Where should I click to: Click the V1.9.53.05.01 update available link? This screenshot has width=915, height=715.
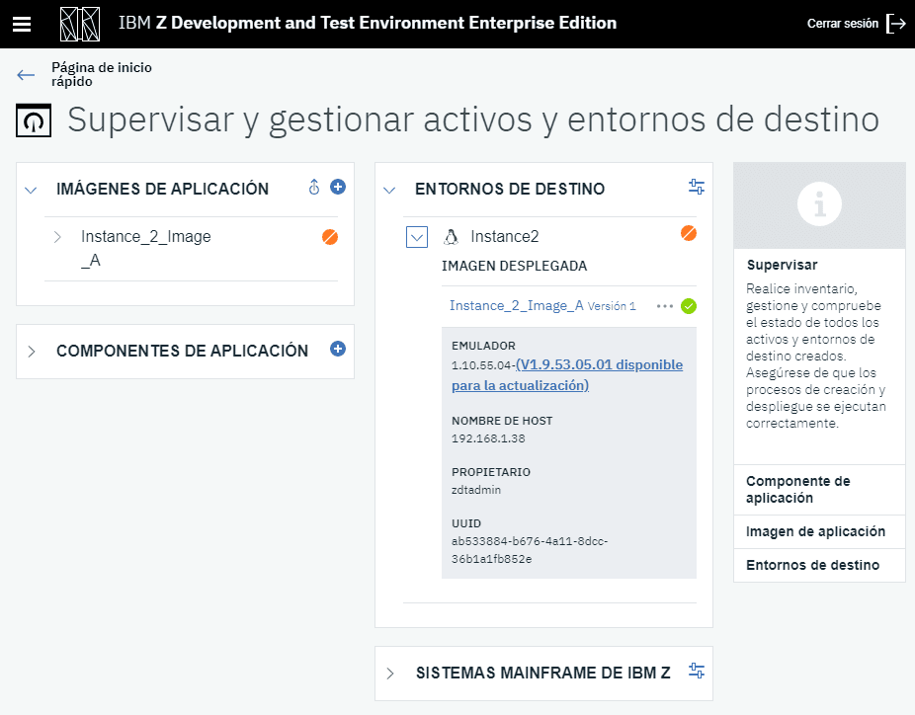[599, 374]
